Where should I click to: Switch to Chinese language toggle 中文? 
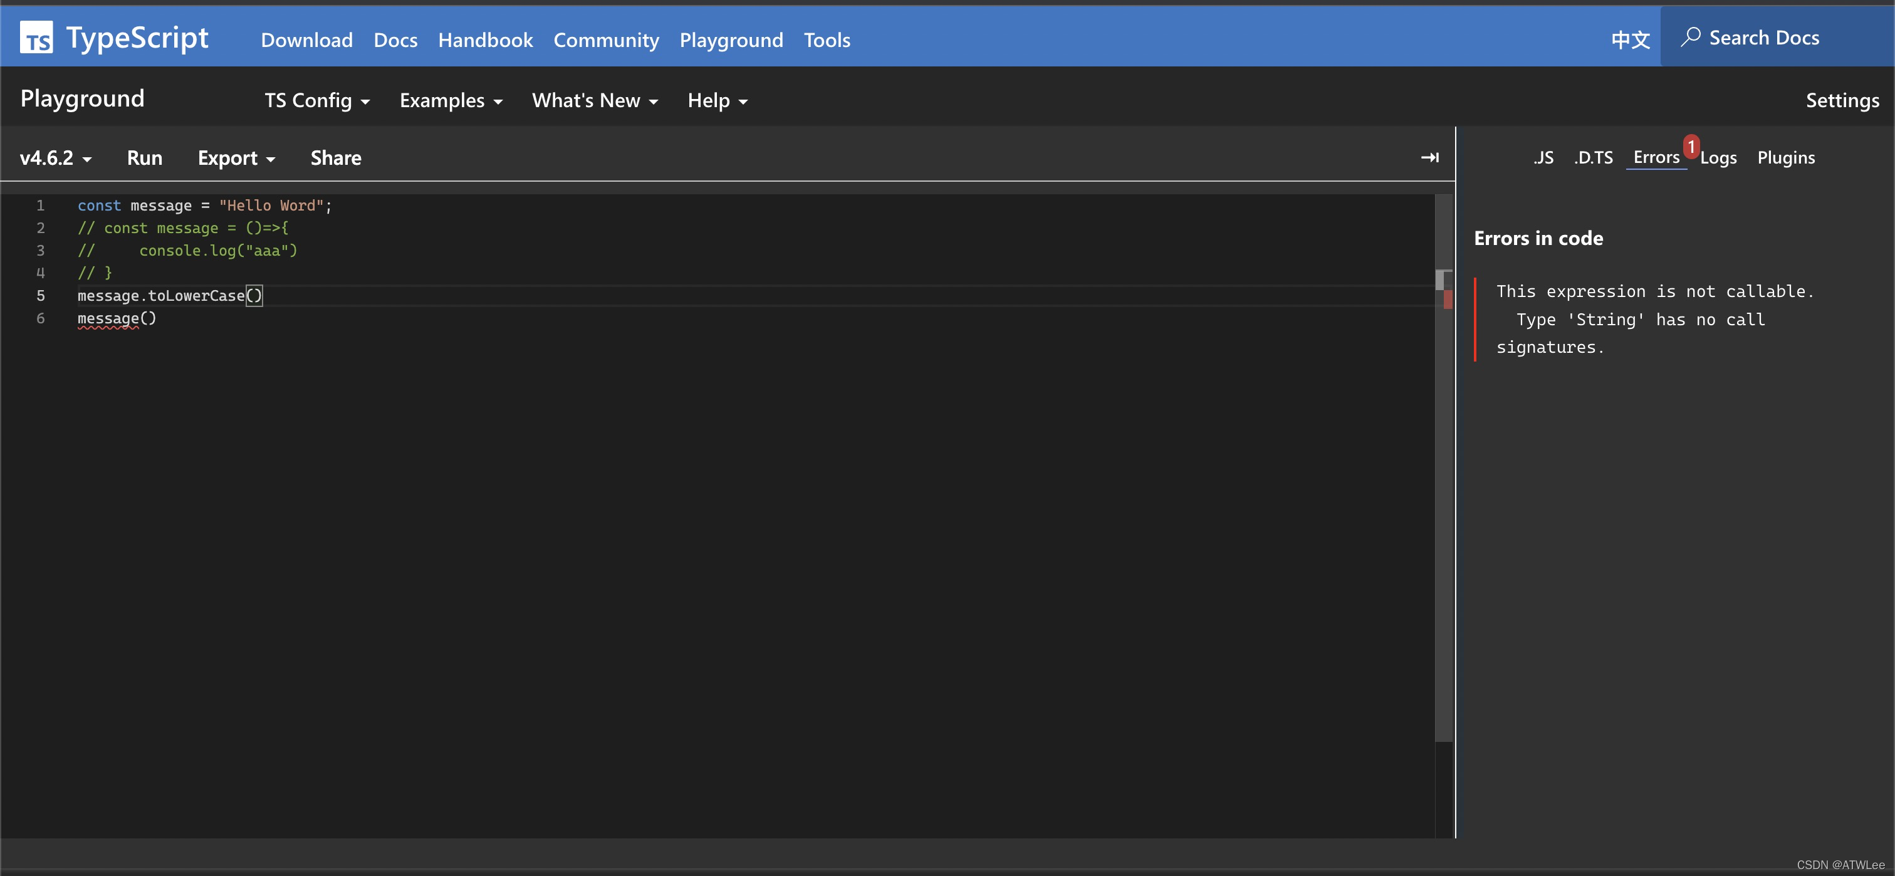point(1631,36)
